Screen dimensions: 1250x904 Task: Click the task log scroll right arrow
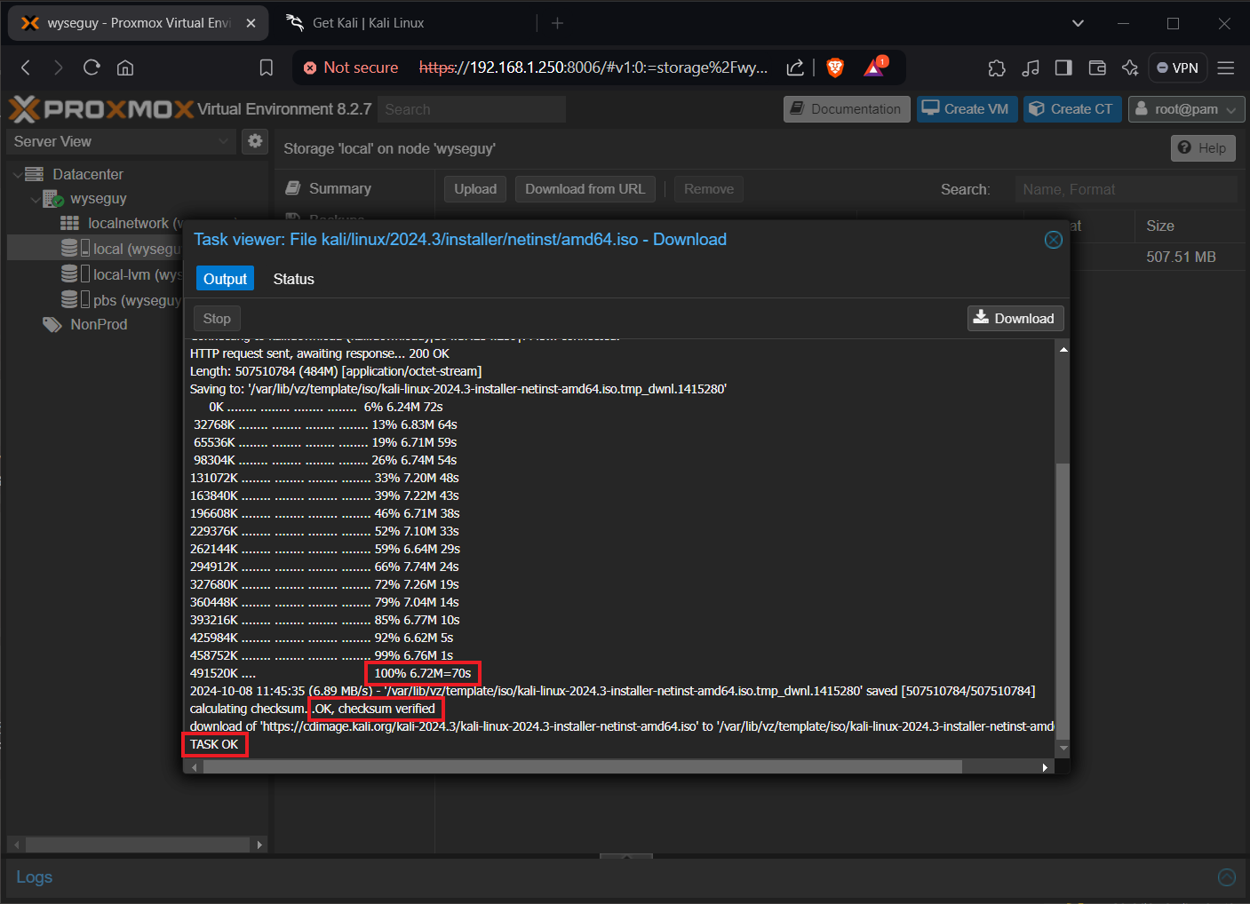click(1045, 767)
